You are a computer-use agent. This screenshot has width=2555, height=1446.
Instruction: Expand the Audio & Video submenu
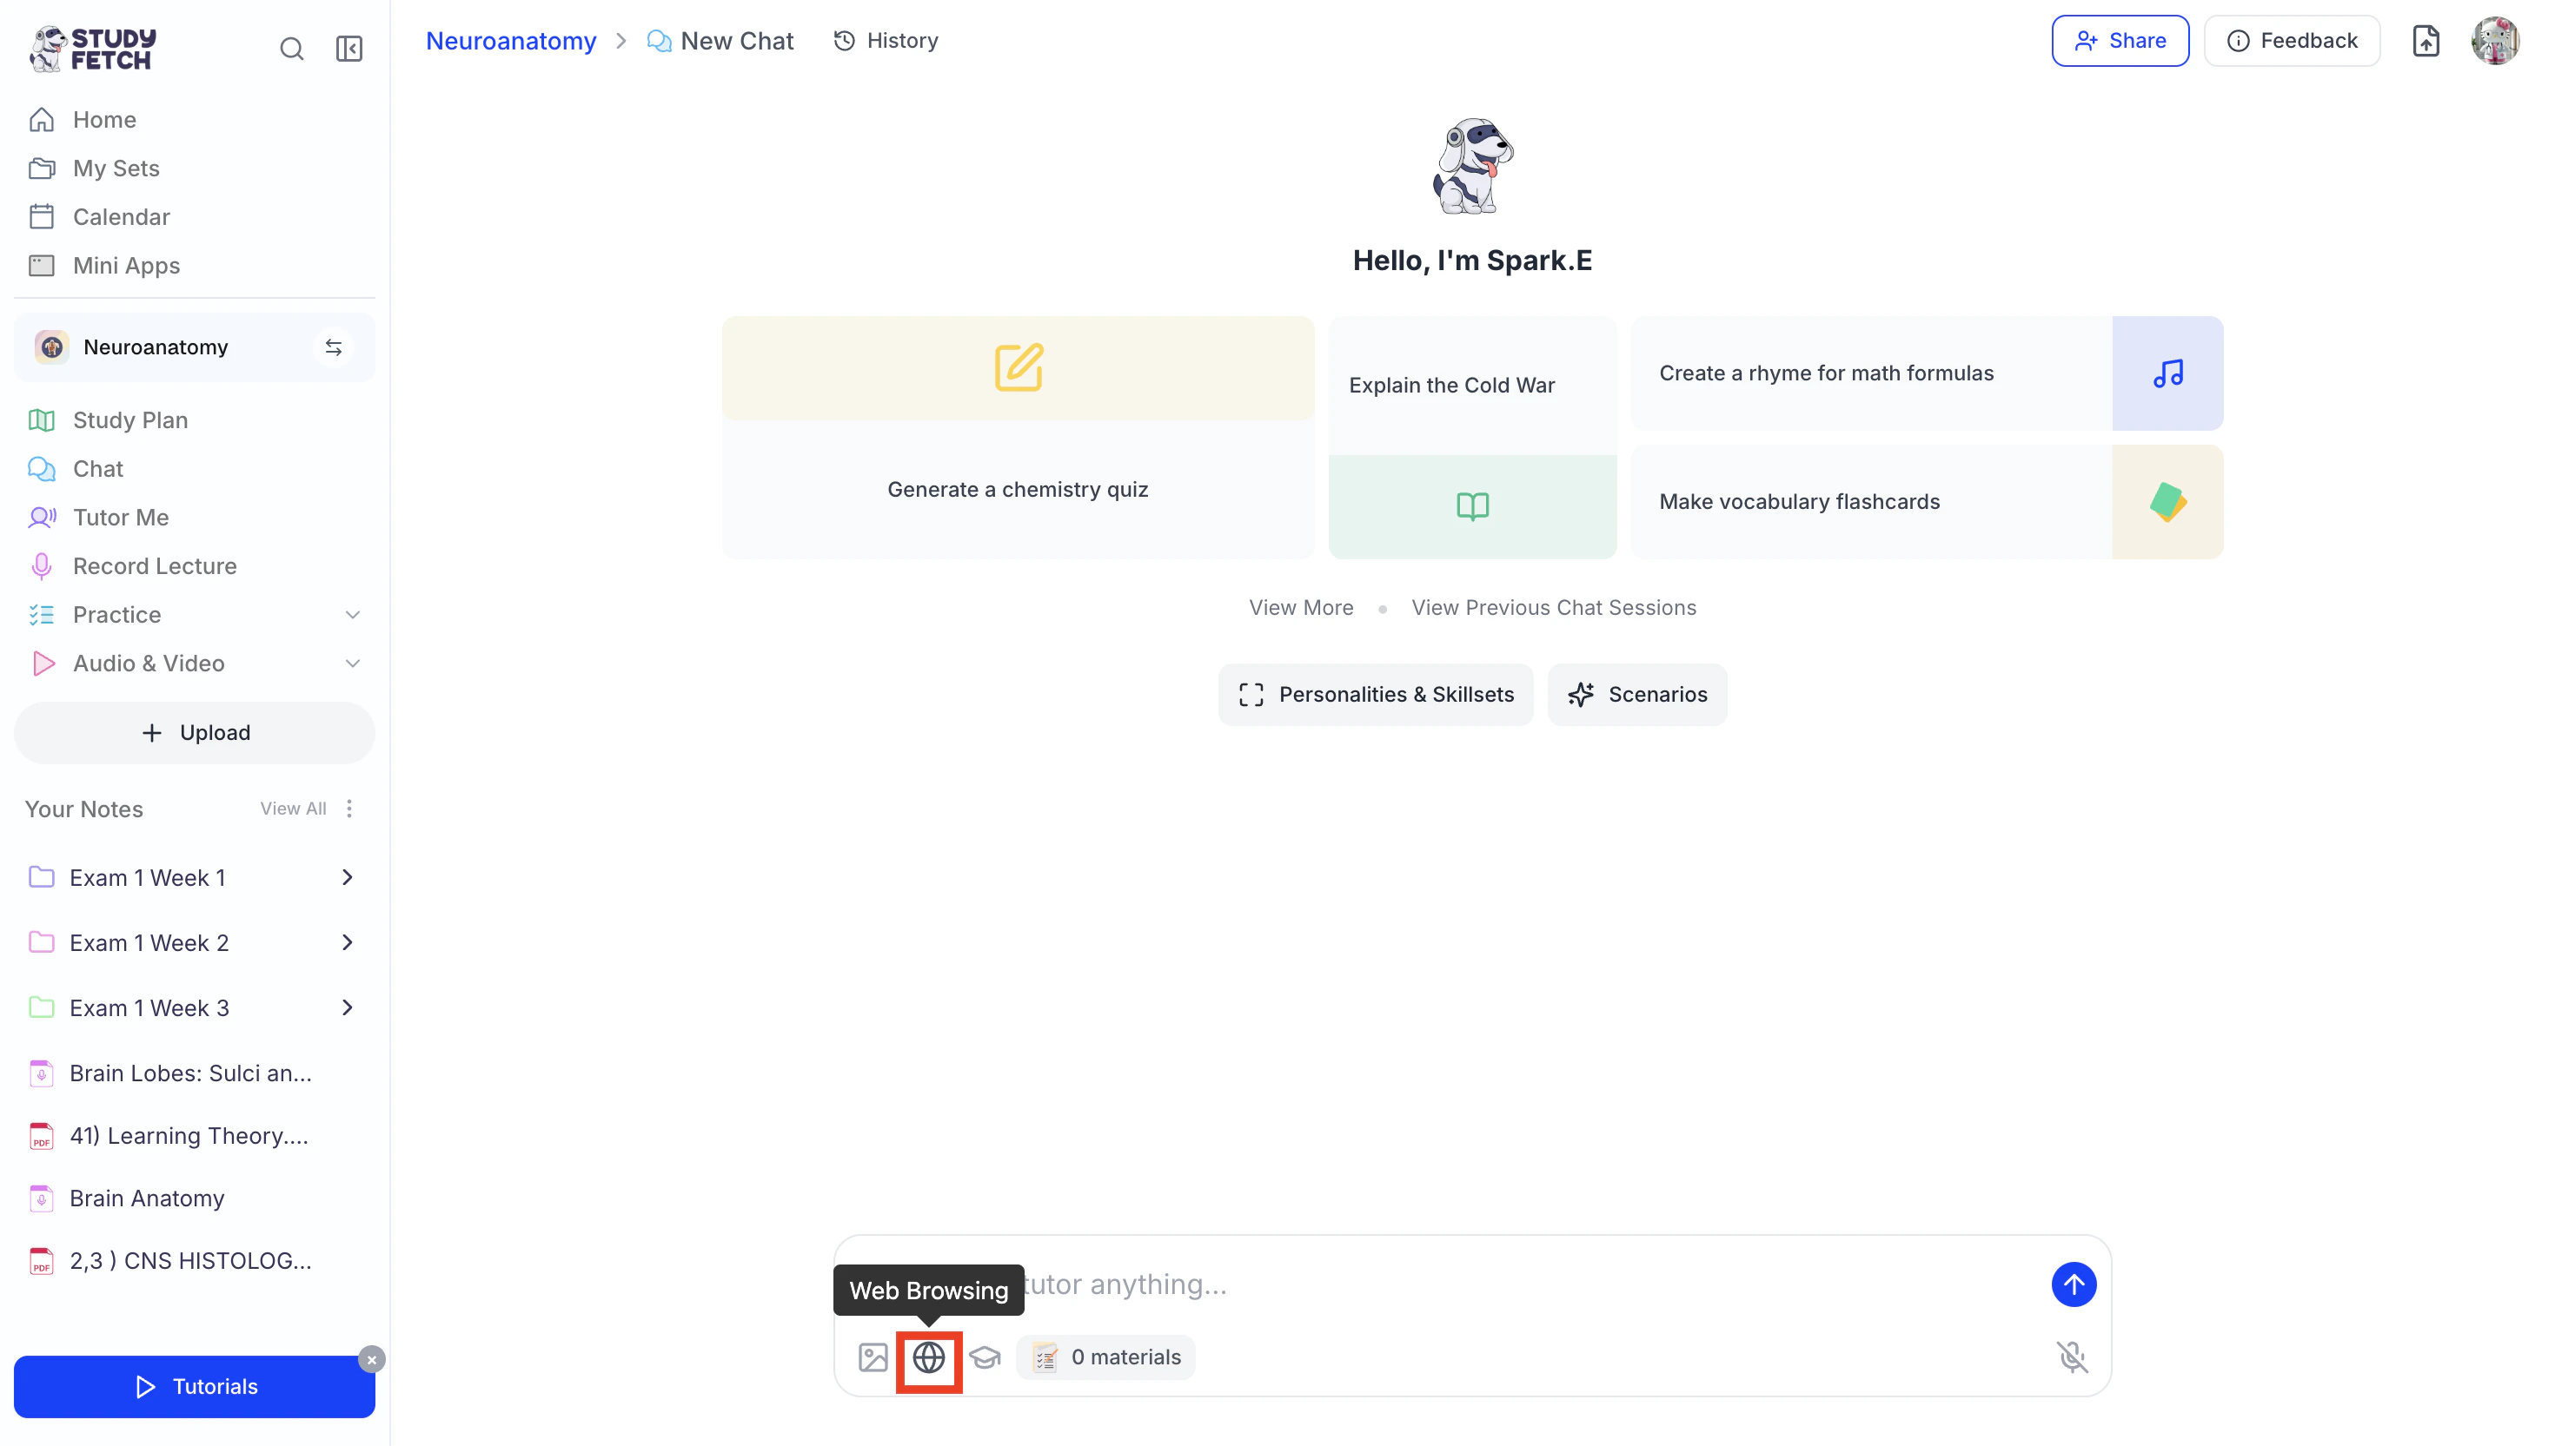pos(352,664)
